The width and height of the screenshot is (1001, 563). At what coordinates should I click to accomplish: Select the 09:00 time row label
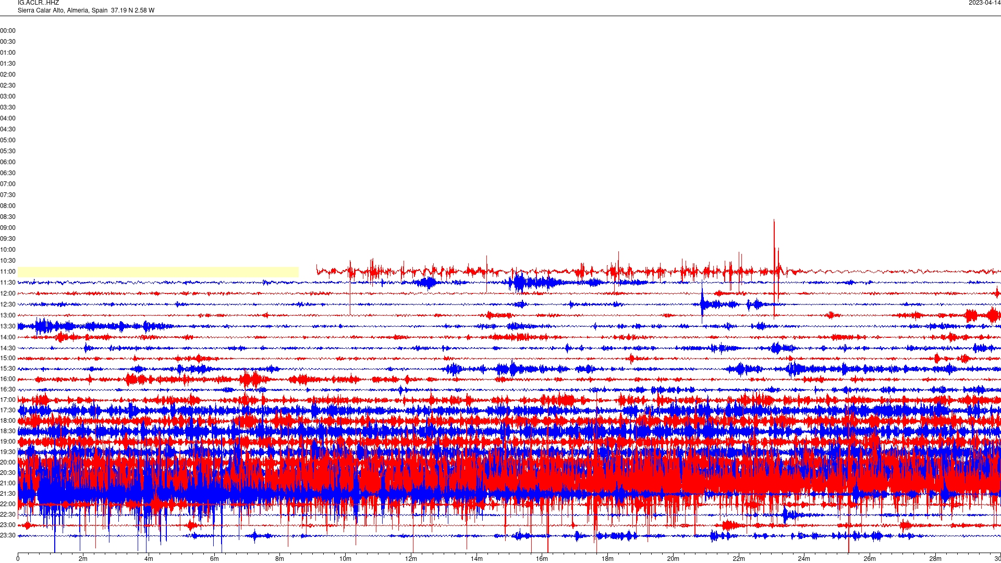8,228
